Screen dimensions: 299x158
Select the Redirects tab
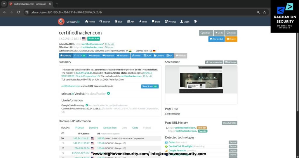point(94,56)
